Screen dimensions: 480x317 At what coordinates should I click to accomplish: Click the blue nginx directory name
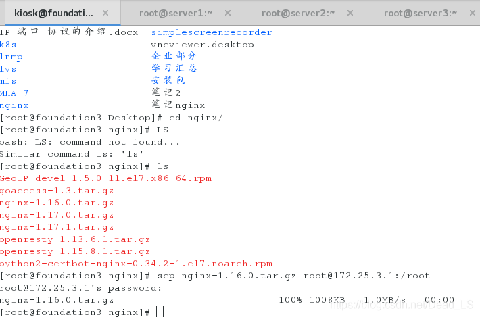[x=14, y=105]
